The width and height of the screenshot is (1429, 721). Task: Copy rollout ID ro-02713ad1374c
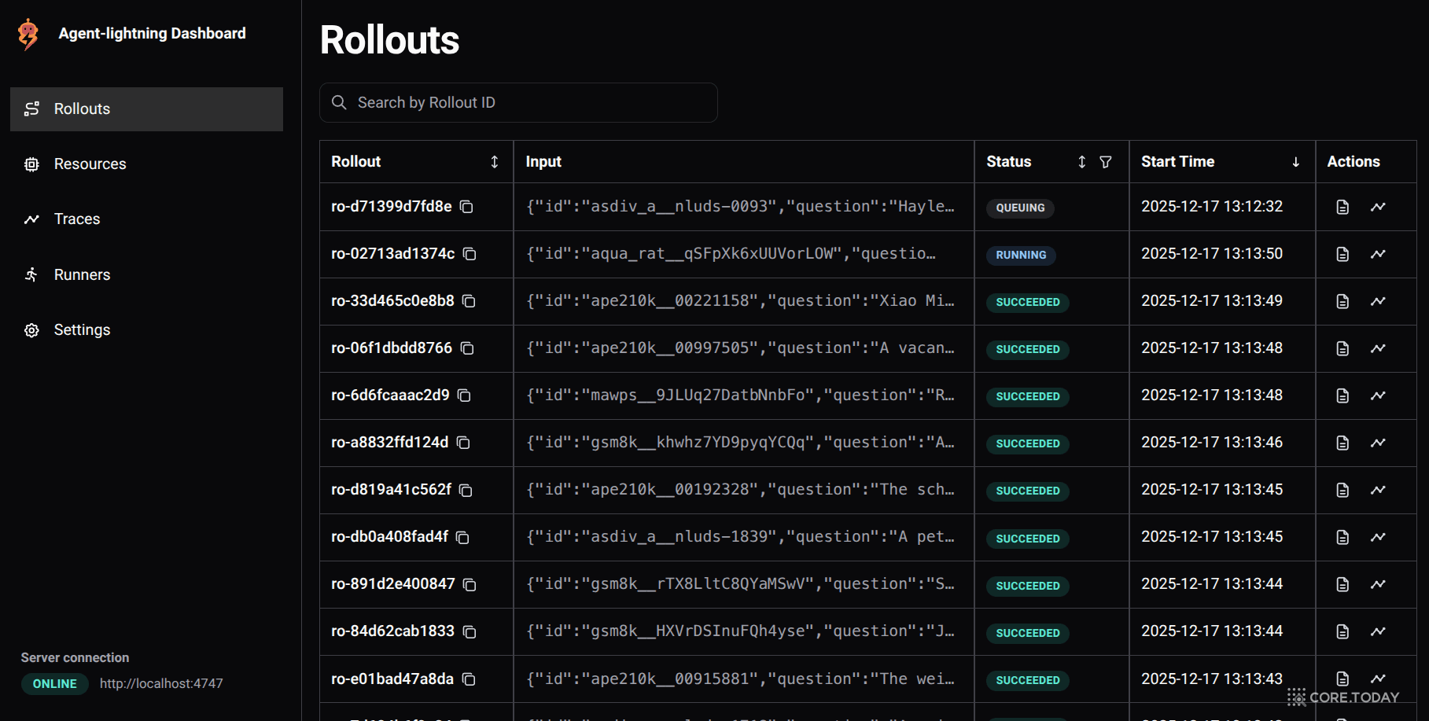coord(470,254)
